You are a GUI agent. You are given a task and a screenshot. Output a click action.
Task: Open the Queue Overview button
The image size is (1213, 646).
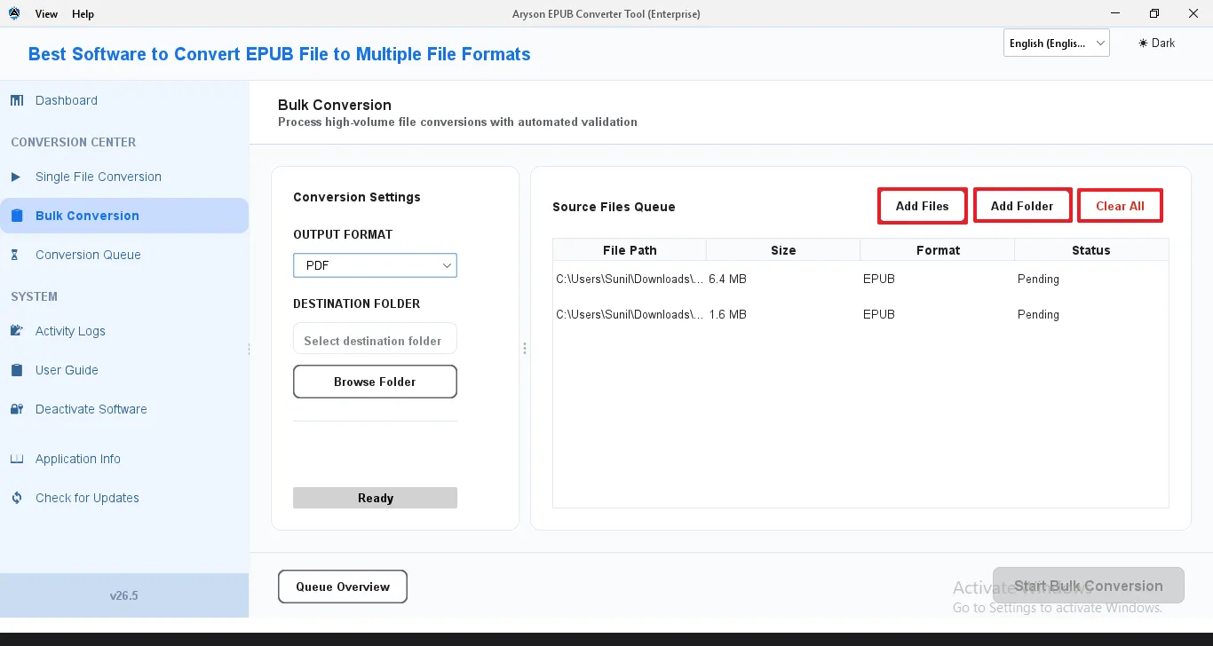(343, 587)
